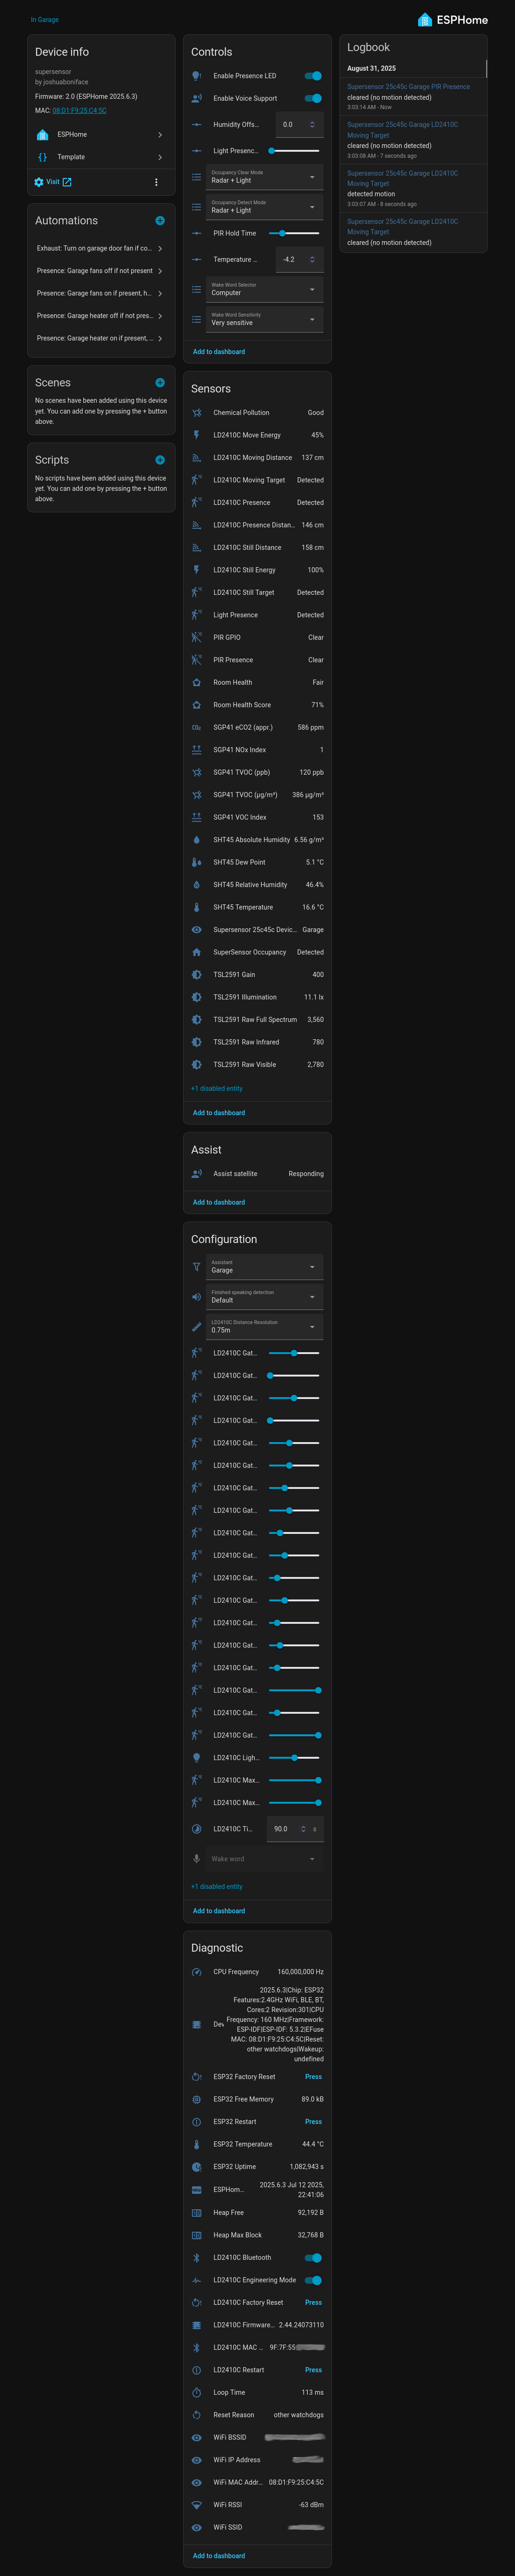Open the Wake Word Selector dropdown
This screenshot has width=515, height=2576.
[264, 290]
